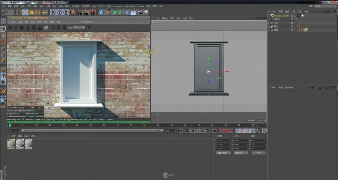This screenshot has height=180, width=338.
Task: Click the 选择视图 button at viewport top-left
Action: click(155, 22)
